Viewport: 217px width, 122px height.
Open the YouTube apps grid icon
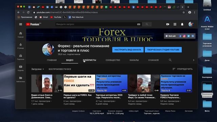pyautogui.click(x=175, y=24)
